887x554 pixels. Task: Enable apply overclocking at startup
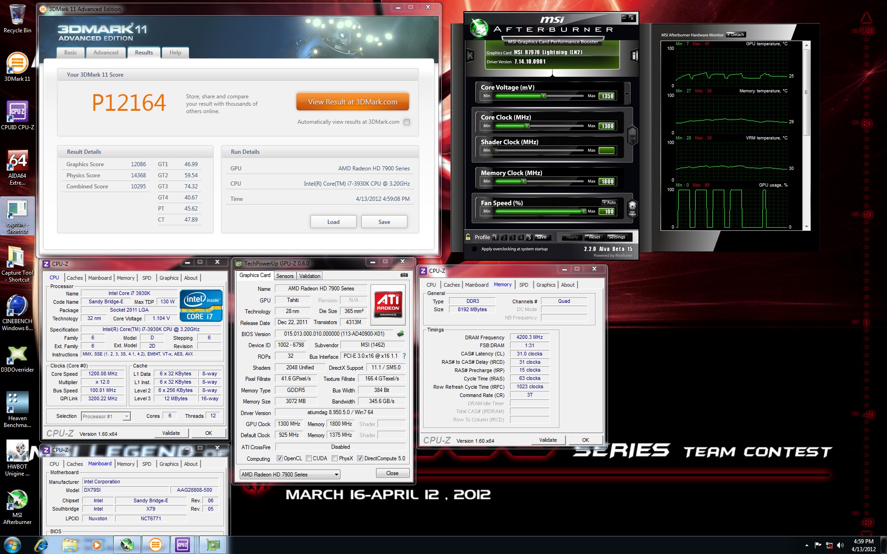point(474,249)
